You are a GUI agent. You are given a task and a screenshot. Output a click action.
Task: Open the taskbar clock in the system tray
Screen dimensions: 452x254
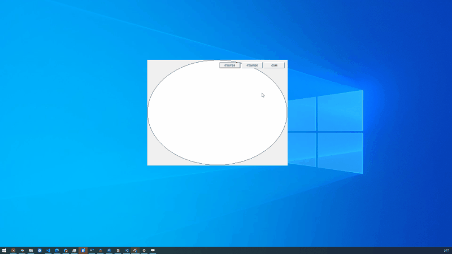coord(446,250)
